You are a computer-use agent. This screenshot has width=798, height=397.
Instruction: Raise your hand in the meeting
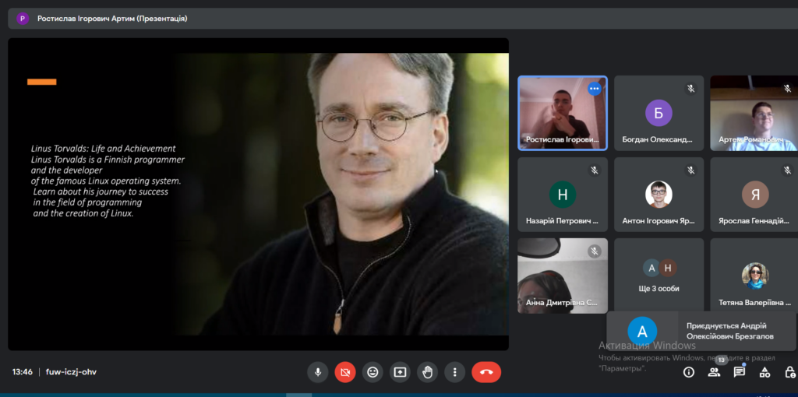(427, 372)
